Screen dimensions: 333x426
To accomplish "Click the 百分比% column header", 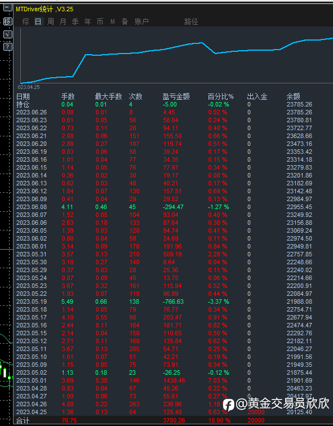I will (220, 96).
